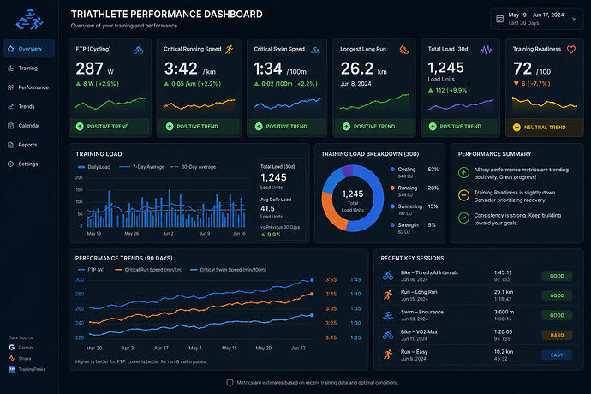The height and width of the screenshot is (394, 591).
Task: Click the green checkmark icon in Performance Summary
Action: [463, 218]
